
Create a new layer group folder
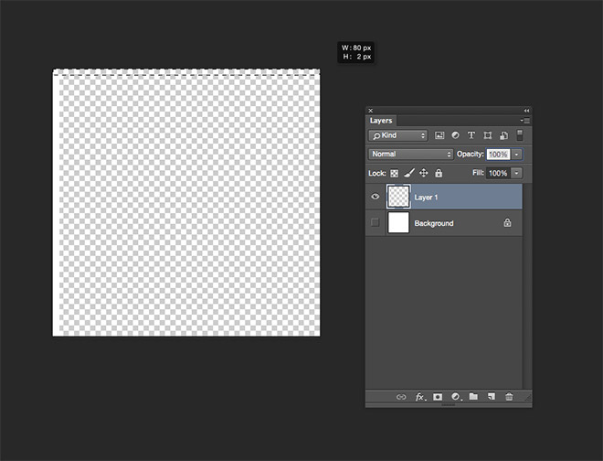pos(473,397)
